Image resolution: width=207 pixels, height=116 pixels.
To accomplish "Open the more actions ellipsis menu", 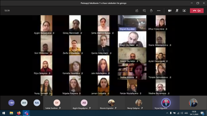I will pyautogui.click(x=159, y=11).
